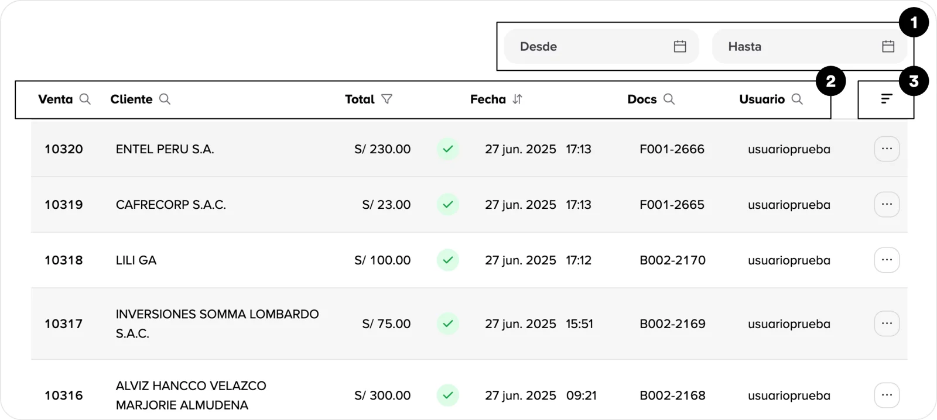Click the search icon next to Venta
The width and height of the screenshot is (937, 420).
(85, 99)
